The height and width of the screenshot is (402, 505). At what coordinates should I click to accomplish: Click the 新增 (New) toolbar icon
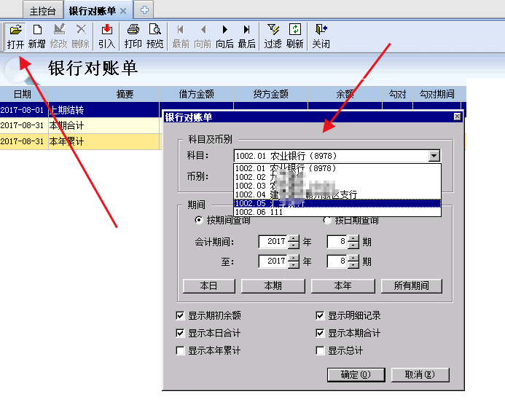click(36, 36)
